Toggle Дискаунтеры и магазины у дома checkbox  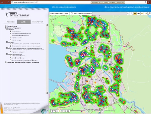[10, 33]
